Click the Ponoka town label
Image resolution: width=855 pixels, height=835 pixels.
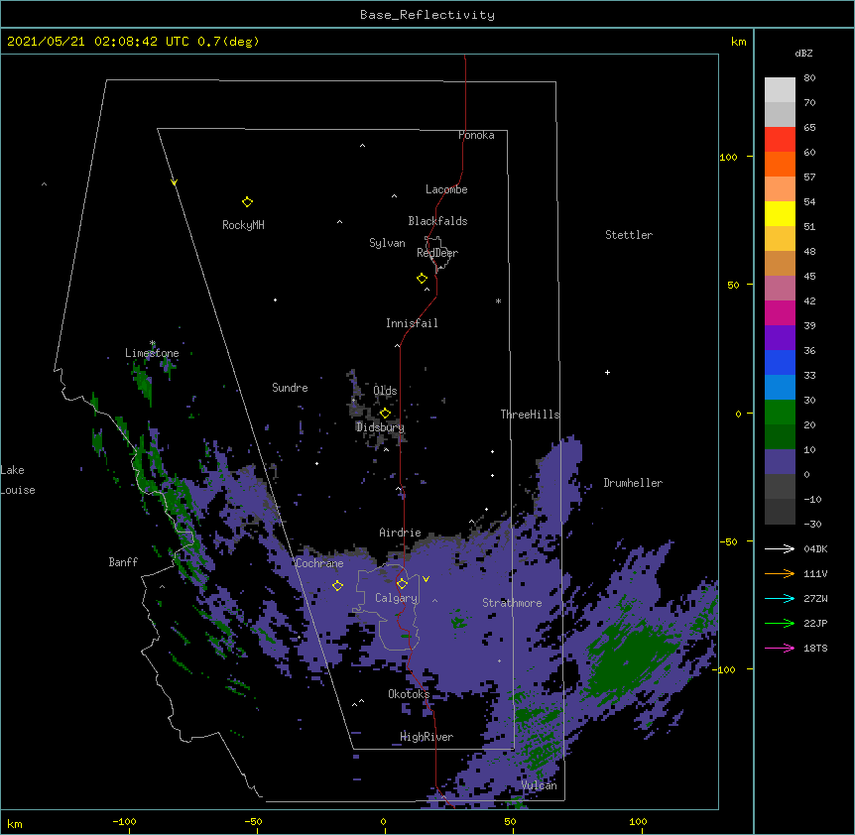[x=476, y=135]
